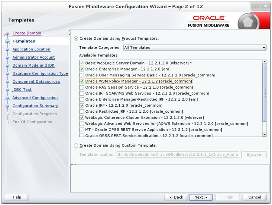
Task: Click the Help button
Action: pos(17,197)
